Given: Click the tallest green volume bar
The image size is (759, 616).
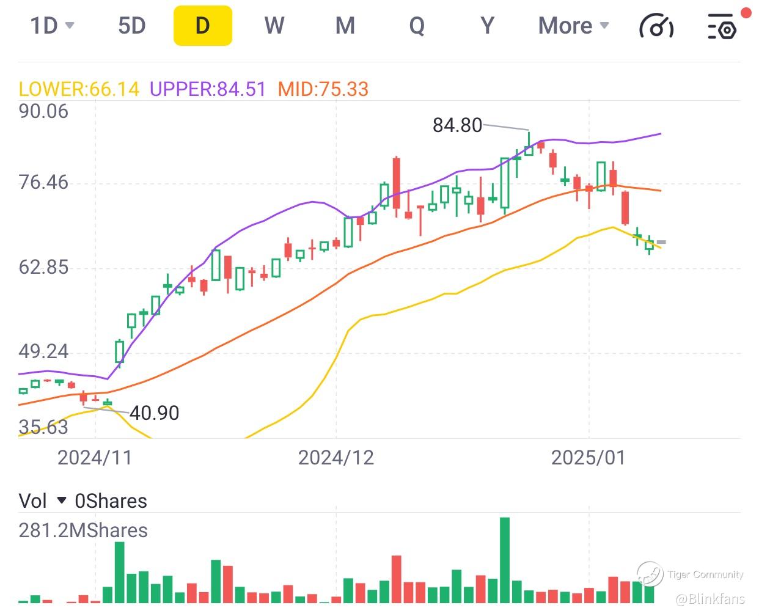Looking at the screenshot, I should click(505, 560).
